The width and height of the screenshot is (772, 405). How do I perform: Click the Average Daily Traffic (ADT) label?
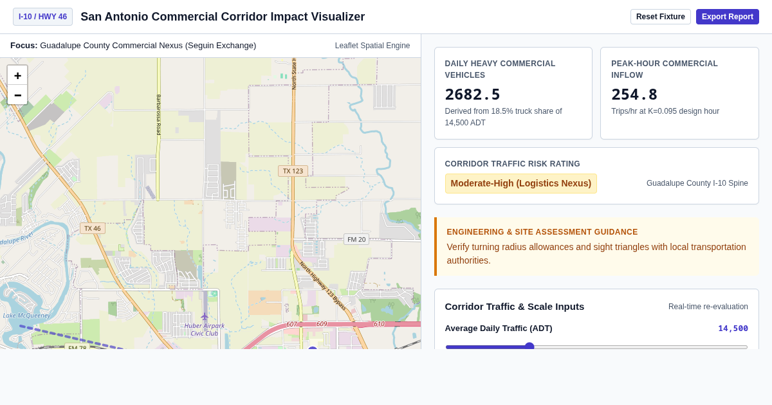(x=499, y=328)
